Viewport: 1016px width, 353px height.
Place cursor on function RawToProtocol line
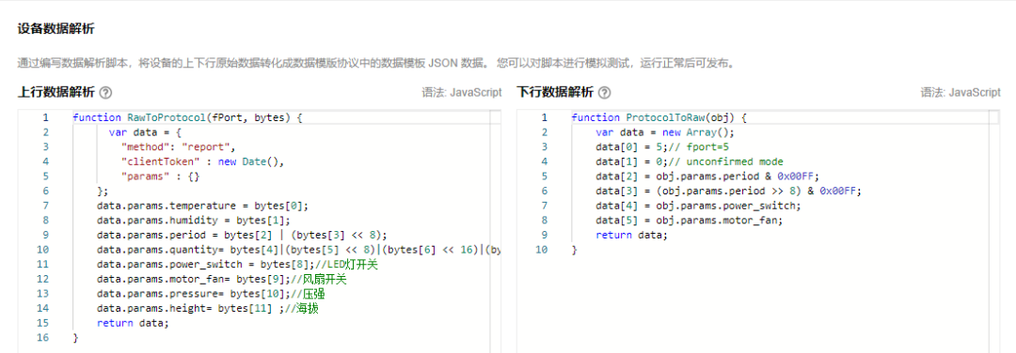188,117
